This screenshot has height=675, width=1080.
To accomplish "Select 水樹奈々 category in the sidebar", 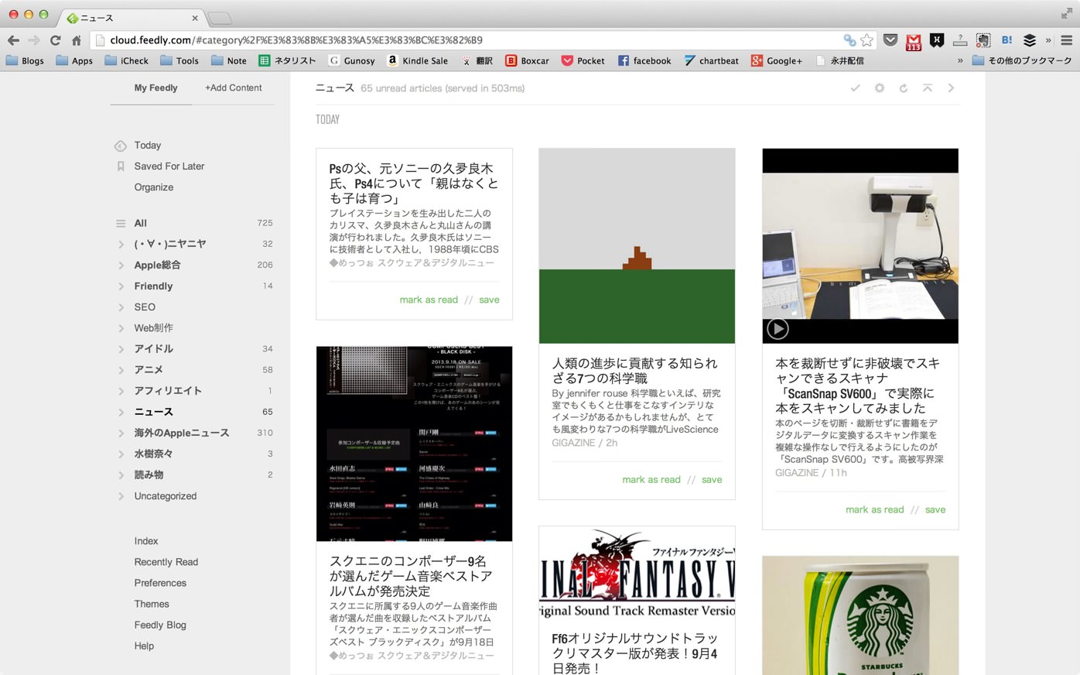I will point(153,454).
